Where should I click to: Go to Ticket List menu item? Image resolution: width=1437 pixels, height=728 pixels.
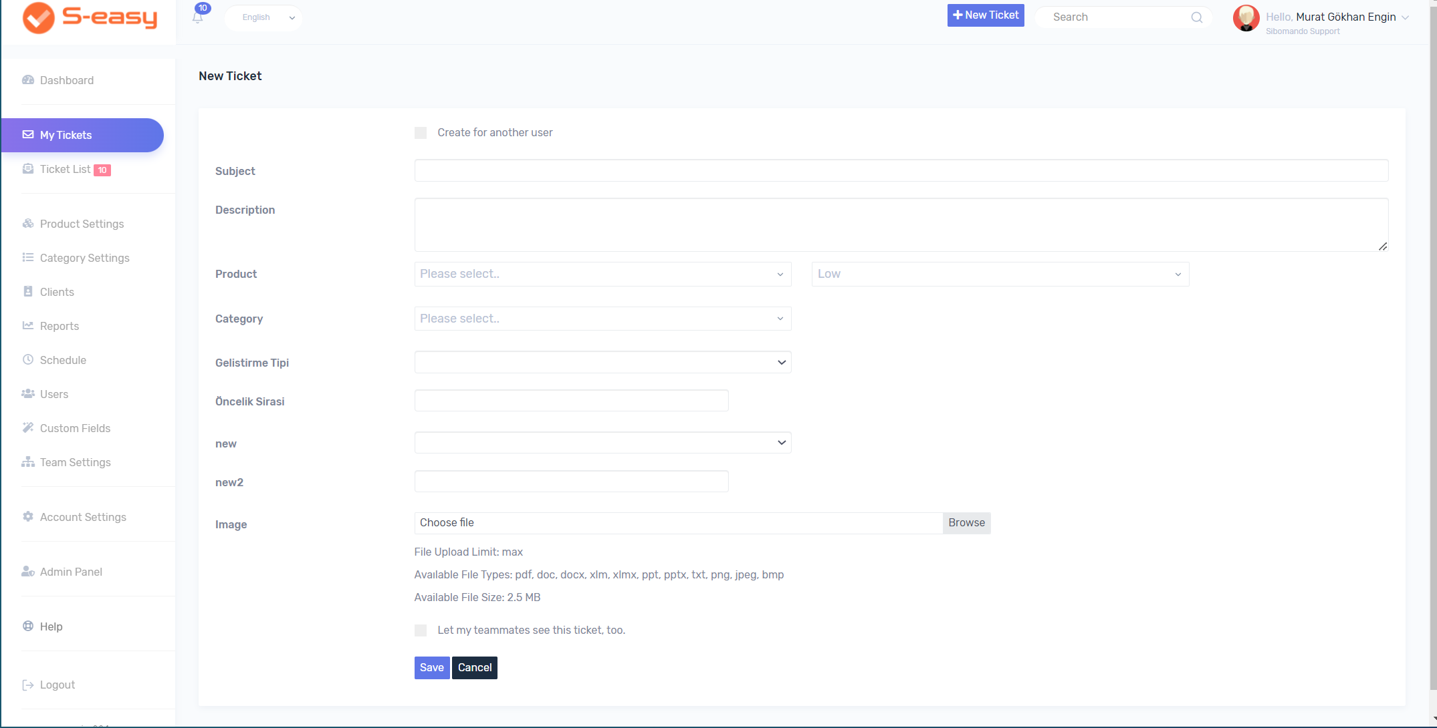(x=65, y=170)
